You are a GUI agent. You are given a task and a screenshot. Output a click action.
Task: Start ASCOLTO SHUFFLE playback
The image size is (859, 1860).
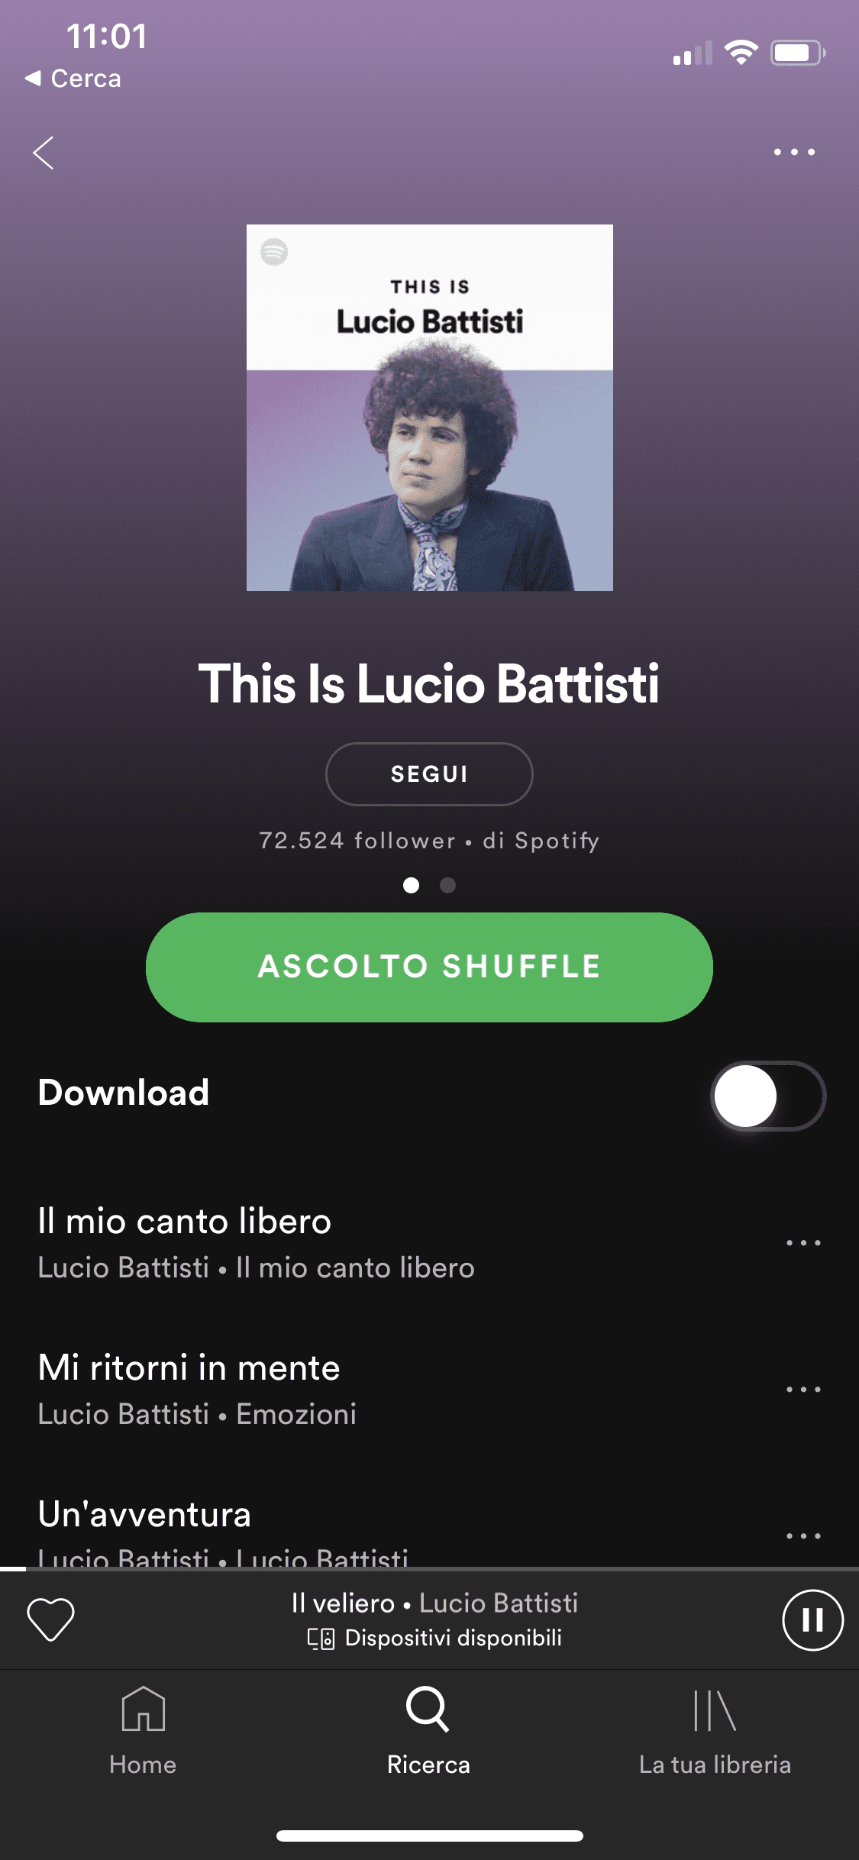429,967
